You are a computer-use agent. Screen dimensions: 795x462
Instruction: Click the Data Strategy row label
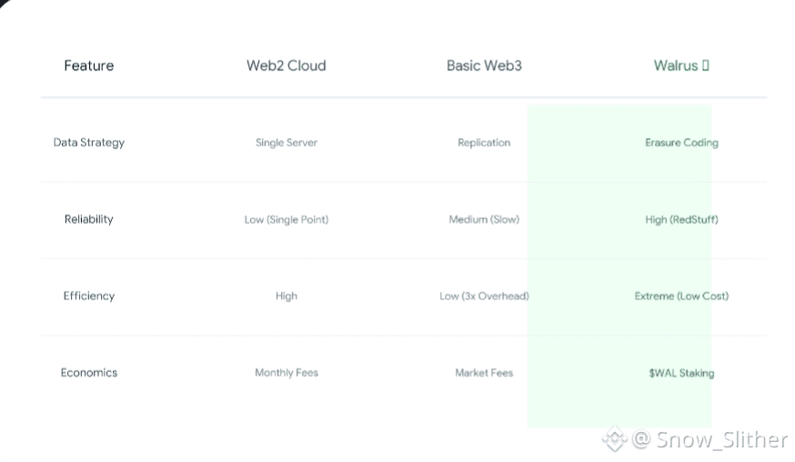point(89,143)
